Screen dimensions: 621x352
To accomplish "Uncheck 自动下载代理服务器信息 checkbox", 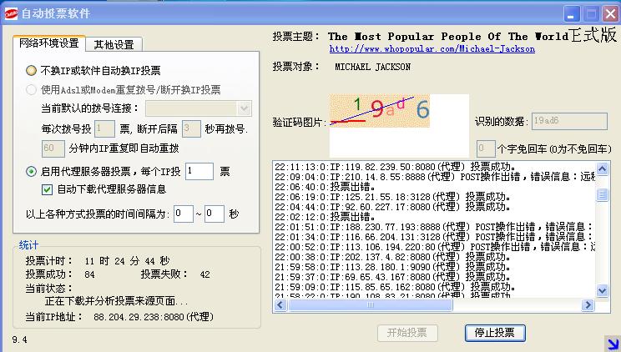I will tap(47, 189).
